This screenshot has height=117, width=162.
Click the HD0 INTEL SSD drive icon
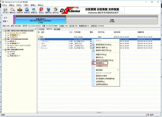point(6,31)
